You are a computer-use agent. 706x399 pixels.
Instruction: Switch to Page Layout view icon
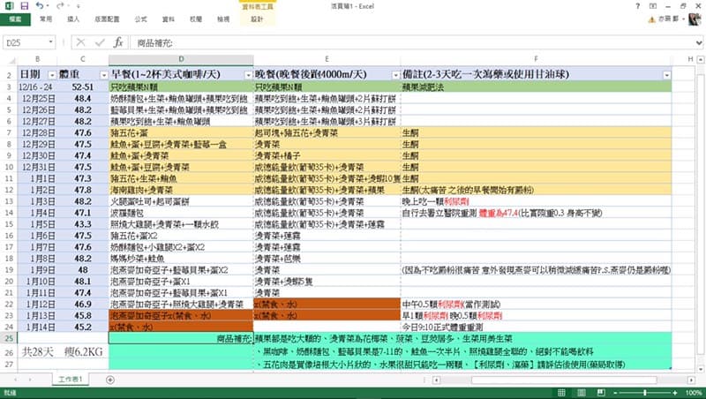(582, 393)
